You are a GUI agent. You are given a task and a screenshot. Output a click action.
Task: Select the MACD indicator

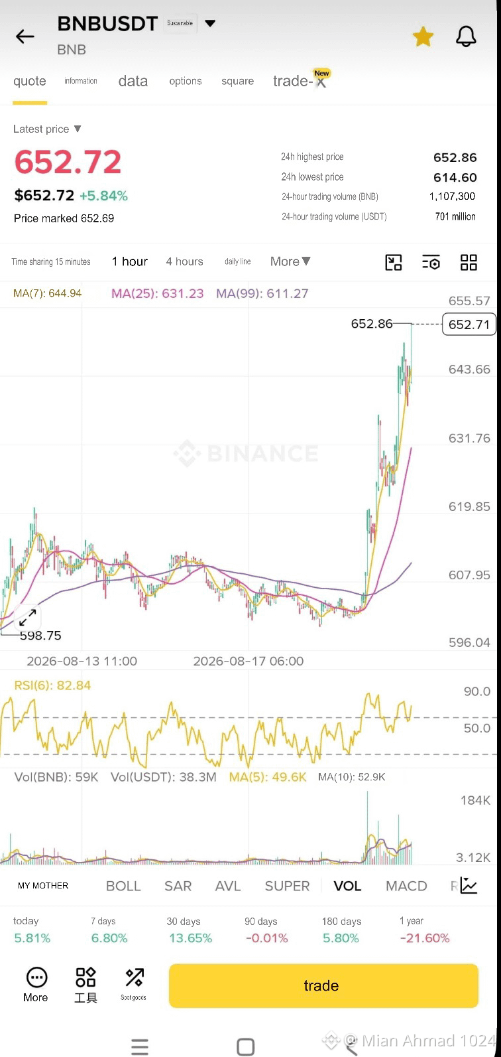click(406, 886)
